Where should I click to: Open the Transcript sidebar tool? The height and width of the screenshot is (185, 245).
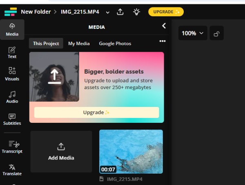(x=12, y=147)
